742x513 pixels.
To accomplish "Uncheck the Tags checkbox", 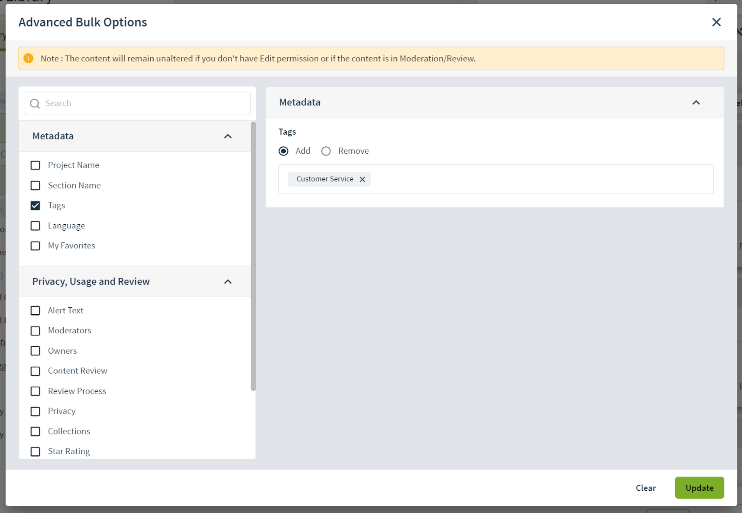I will pos(35,206).
